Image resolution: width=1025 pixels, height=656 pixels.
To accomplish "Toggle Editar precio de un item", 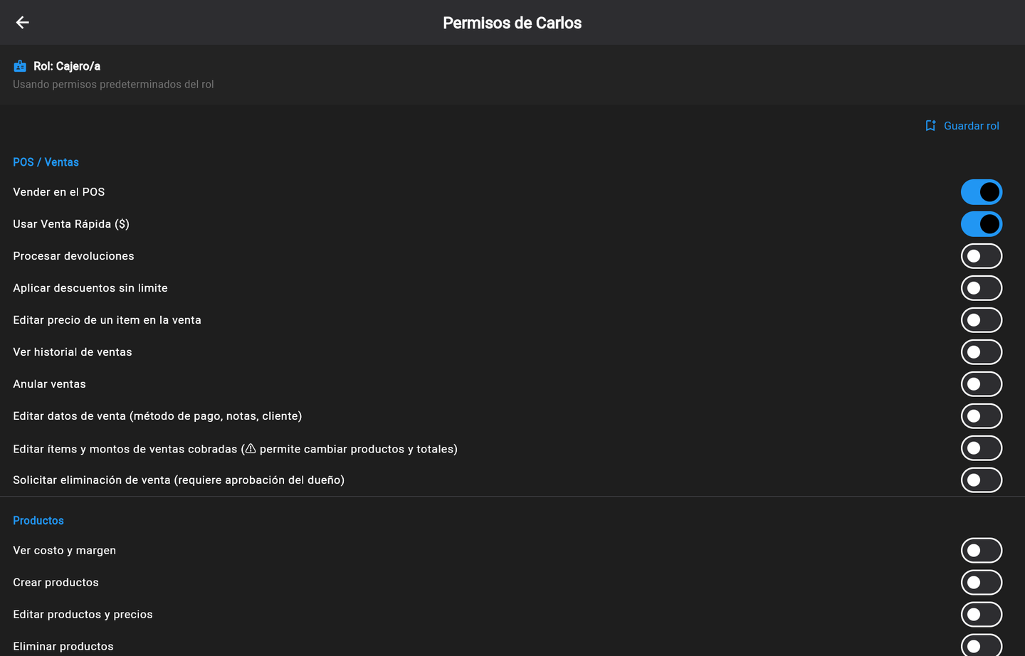I will click(x=982, y=320).
